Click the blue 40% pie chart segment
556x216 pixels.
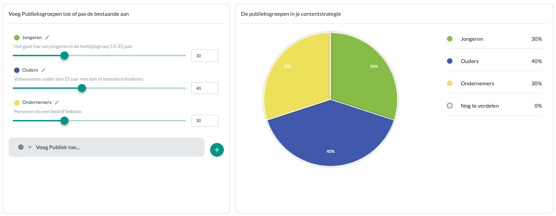click(x=330, y=141)
